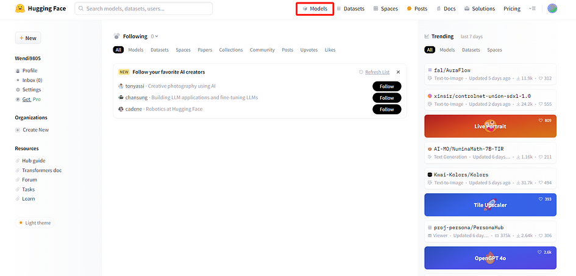Open cadene's profile link
The image size is (576, 276).
tap(133, 109)
